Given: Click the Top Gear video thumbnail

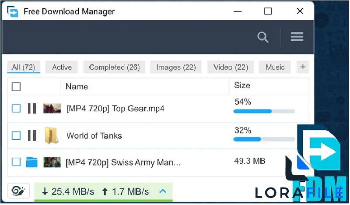Looking at the screenshot, I should coord(52,109).
